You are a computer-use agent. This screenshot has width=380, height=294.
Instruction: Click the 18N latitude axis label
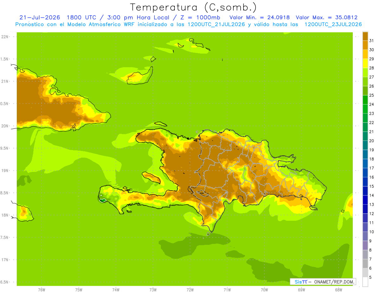(5, 215)
